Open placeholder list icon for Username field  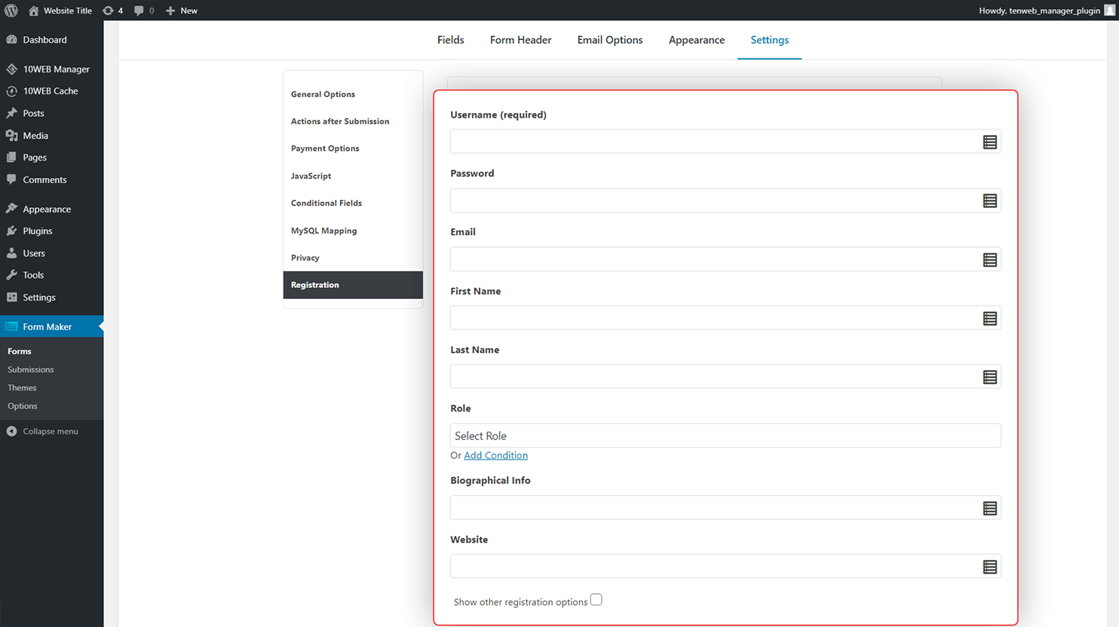(989, 142)
